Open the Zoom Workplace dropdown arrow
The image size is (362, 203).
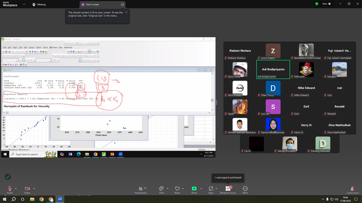(24, 4)
